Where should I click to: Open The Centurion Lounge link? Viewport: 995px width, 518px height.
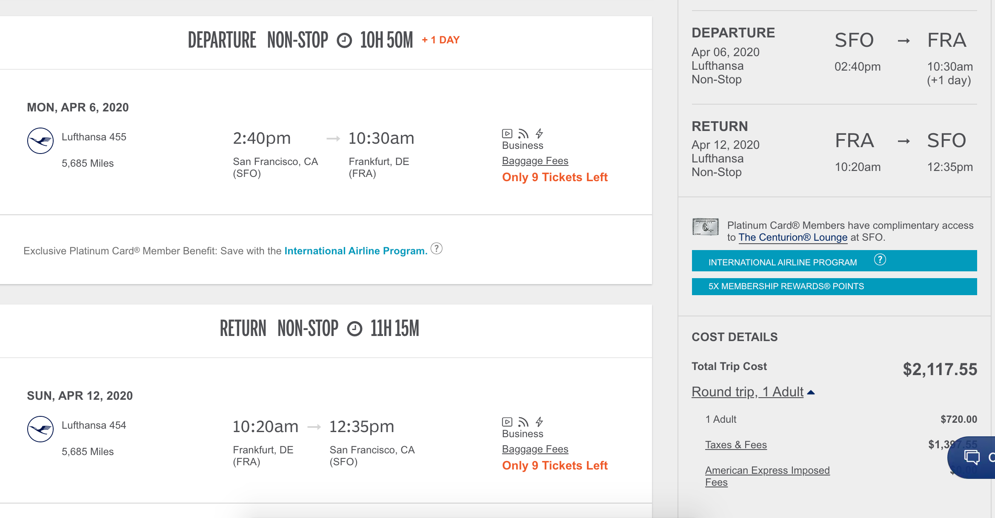point(793,237)
